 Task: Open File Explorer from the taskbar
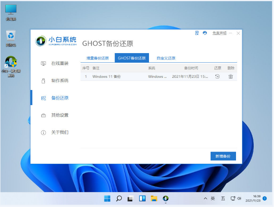(x=154, y=198)
